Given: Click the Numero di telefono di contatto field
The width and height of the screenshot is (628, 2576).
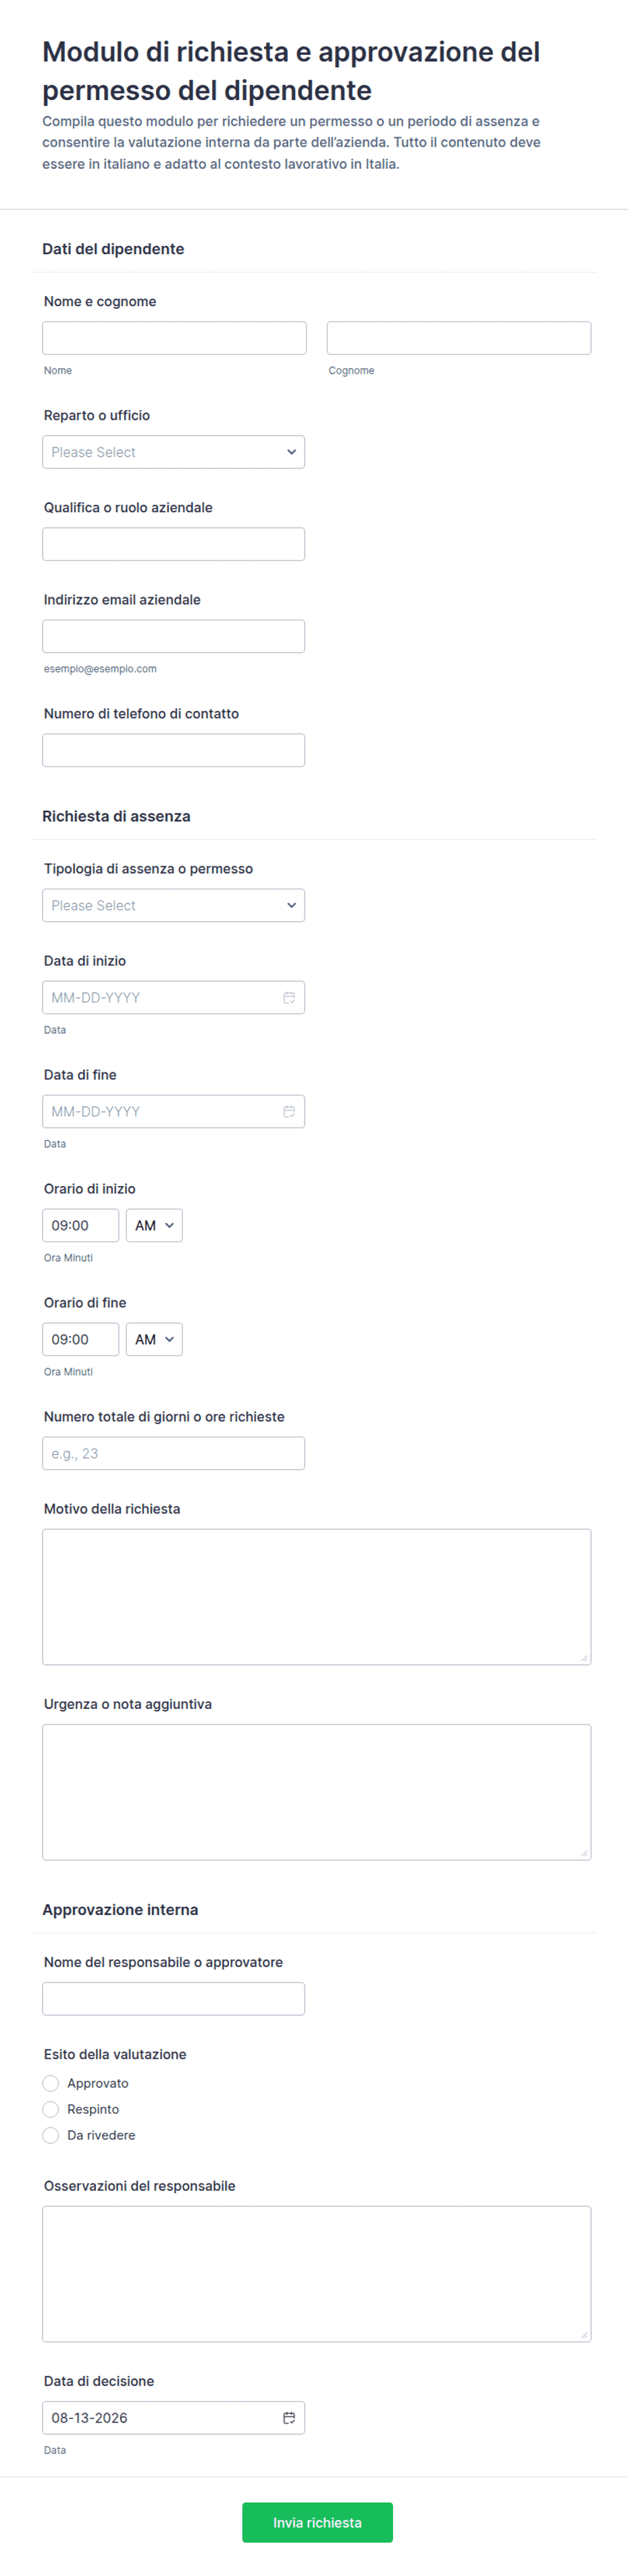Looking at the screenshot, I should [x=173, y=750].
